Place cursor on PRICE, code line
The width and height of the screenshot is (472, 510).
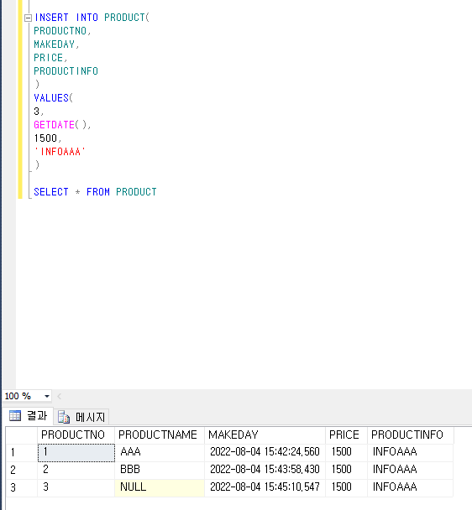point(50,58)
